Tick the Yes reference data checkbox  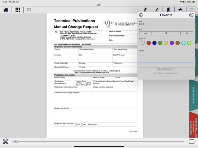[76, 124]
